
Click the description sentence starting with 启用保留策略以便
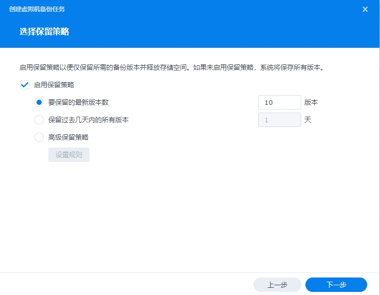coord(103,67)
